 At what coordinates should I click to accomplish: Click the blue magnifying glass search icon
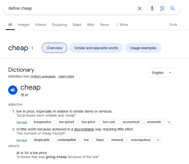pos(172,8)
